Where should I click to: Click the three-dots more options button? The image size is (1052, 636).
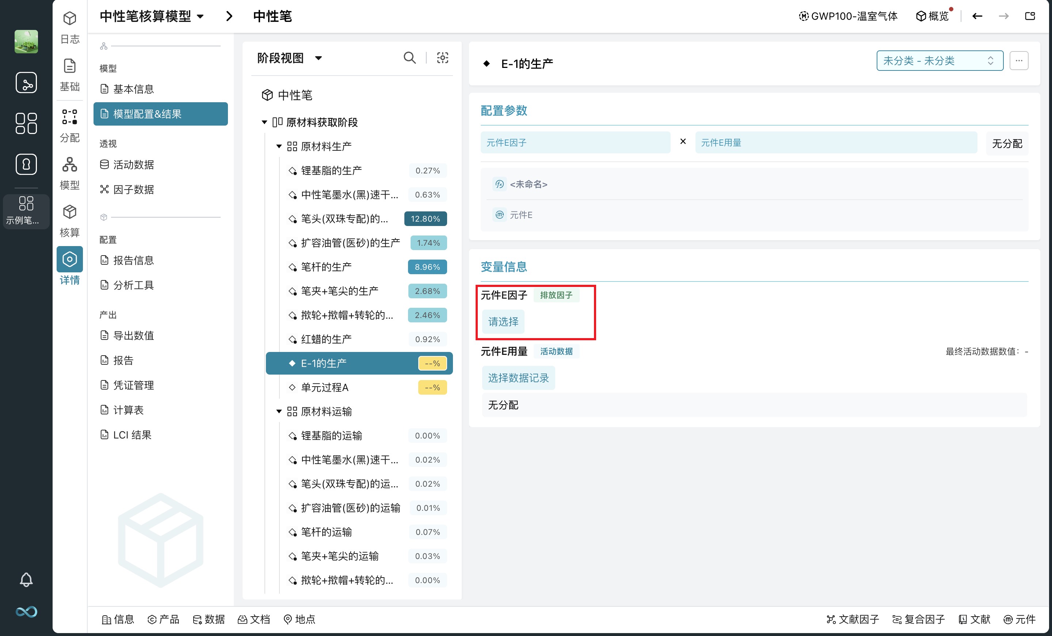click(x=1019, y=61)
